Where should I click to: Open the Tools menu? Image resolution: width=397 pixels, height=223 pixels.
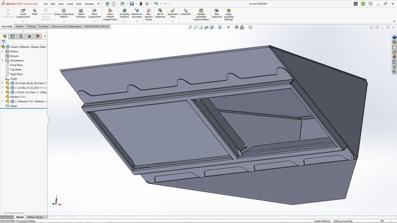[x=78, y=3]
